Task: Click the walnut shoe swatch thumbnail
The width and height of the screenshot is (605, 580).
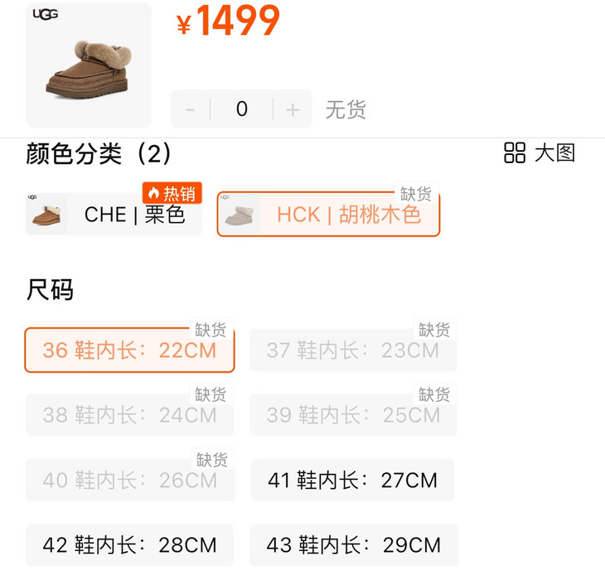Action: pos(240,215)
